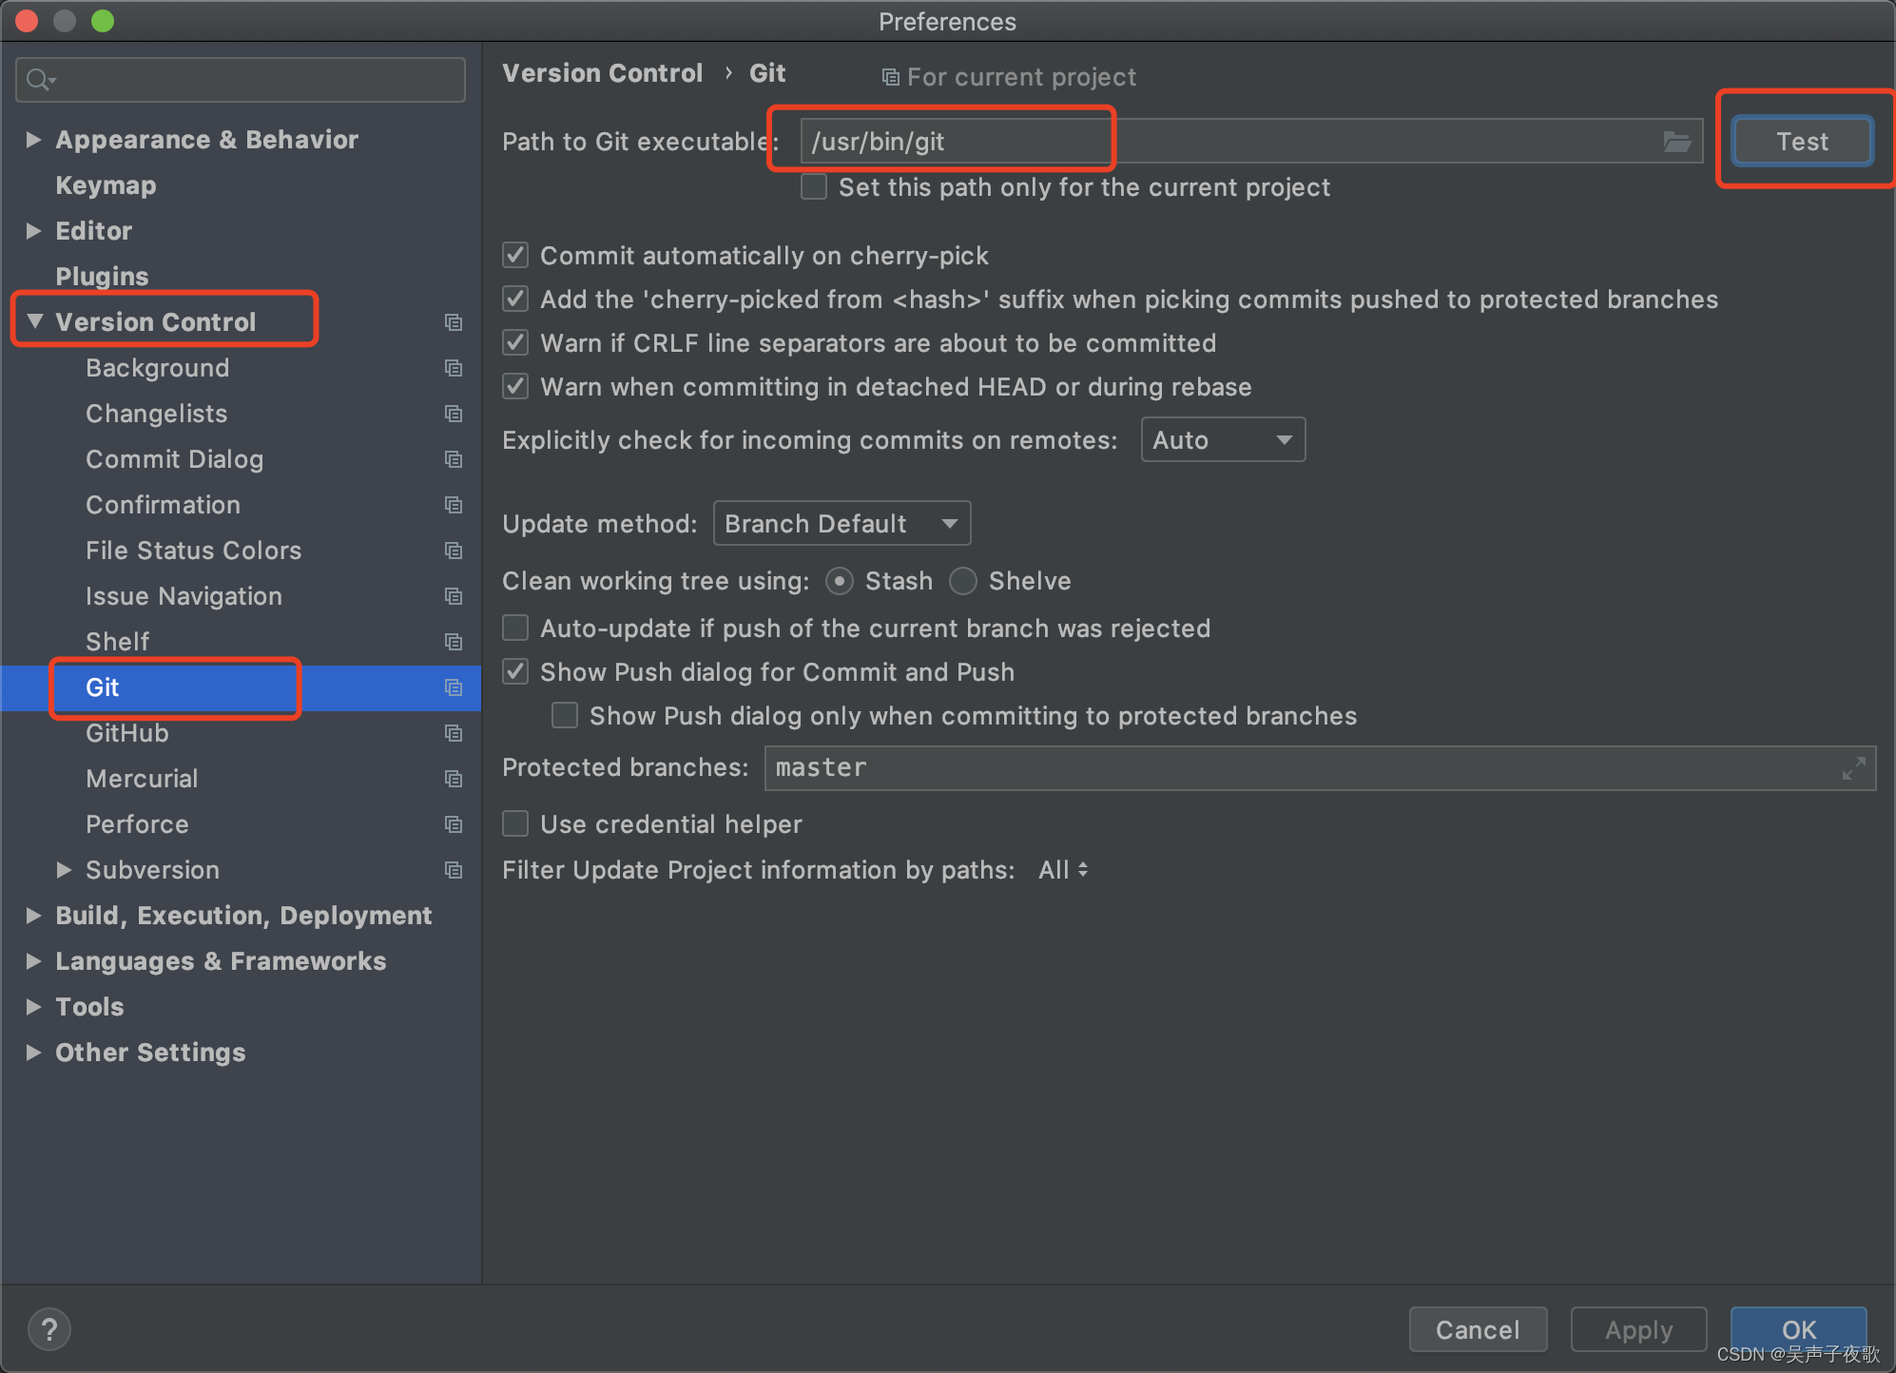This screenshot has height=1373, width=1896.
Task: Select Stash radio button for clean working tree
Action: point(833,581)
